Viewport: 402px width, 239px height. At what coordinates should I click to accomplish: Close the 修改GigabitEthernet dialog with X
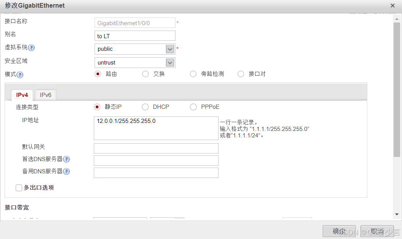[x=392, y=5]
